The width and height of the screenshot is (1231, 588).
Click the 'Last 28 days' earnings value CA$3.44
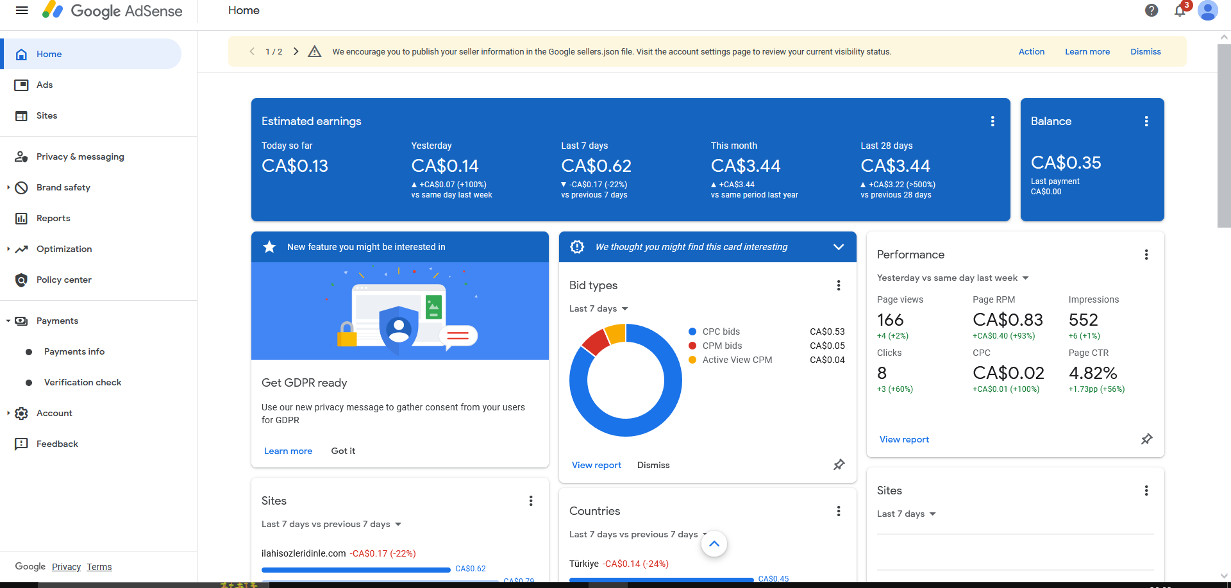(x=895, y=166)
